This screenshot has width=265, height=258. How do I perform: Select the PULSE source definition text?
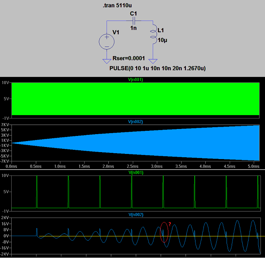click(157, 69)
